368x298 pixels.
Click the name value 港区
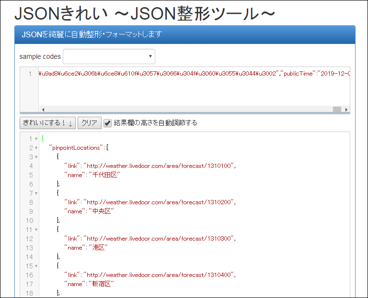point(98,248)
